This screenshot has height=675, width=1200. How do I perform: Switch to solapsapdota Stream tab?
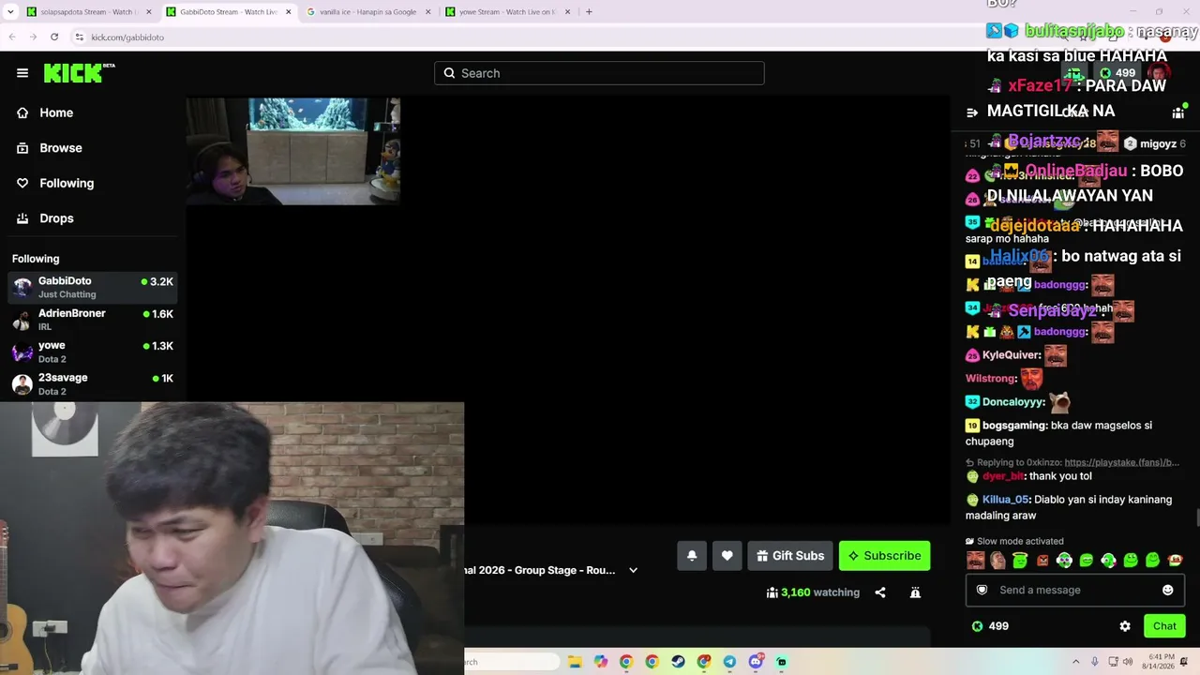click(x=88, y=12)
